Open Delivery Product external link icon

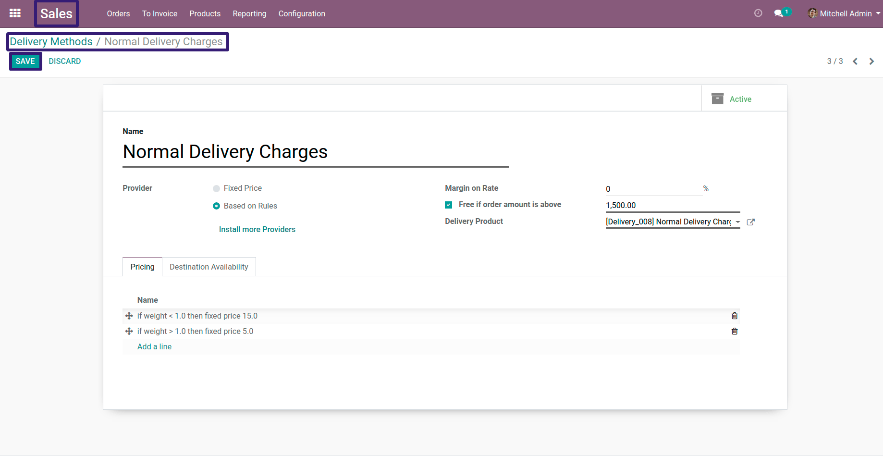click(x=751, y=222)
